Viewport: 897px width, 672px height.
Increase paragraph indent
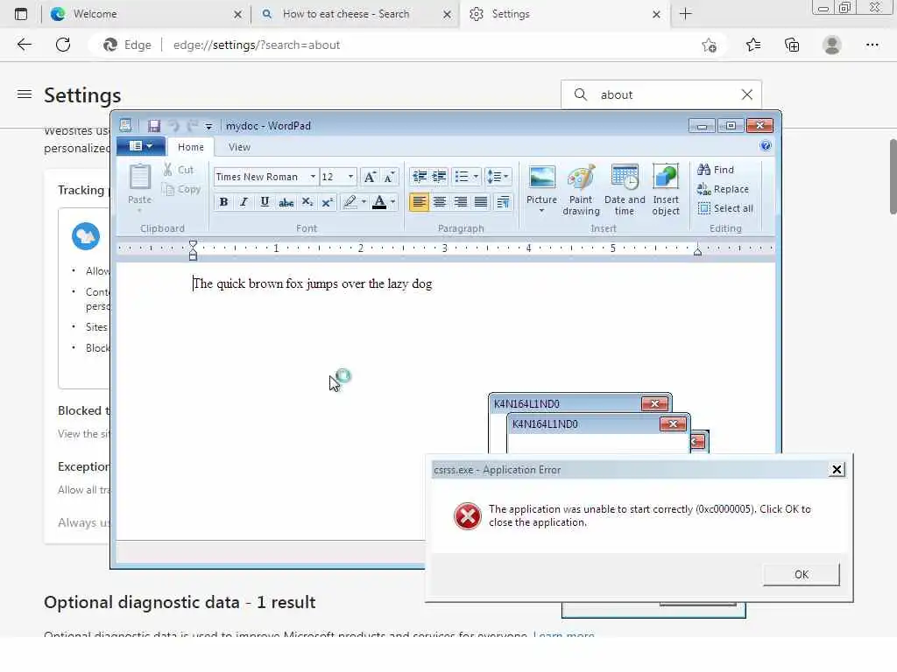(439, 177)
